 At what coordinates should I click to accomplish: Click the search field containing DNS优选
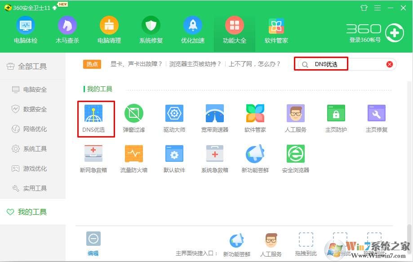tap(346, 64)
